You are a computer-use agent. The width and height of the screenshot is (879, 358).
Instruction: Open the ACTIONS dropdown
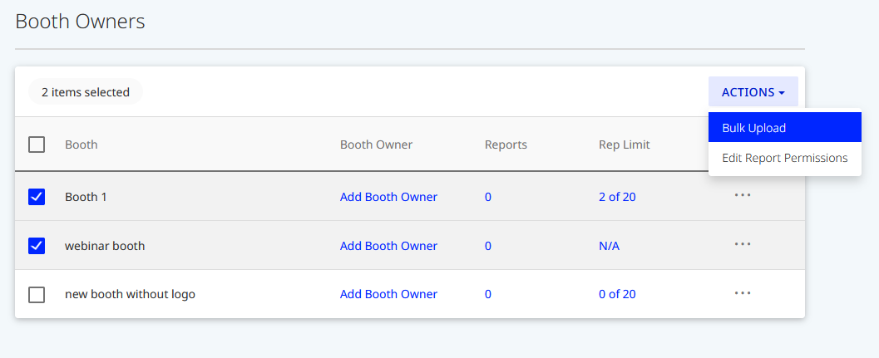pyautogui.click(x=753, y=92)
